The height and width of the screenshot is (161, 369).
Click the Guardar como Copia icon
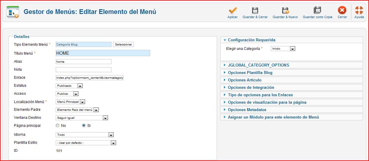[317, 10]
